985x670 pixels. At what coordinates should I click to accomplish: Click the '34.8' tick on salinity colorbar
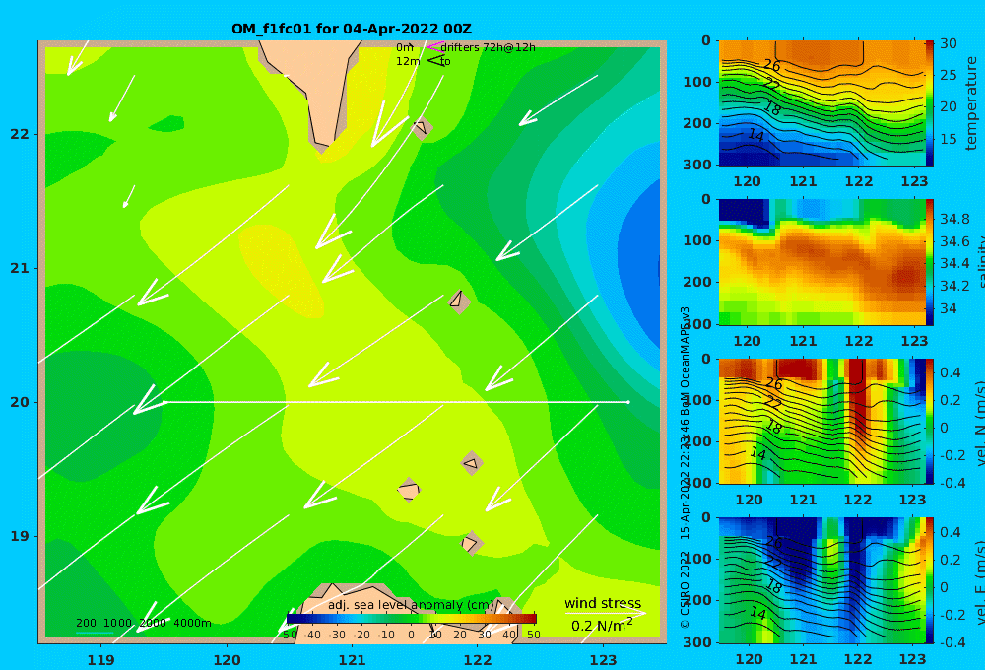tap(954, 219)
